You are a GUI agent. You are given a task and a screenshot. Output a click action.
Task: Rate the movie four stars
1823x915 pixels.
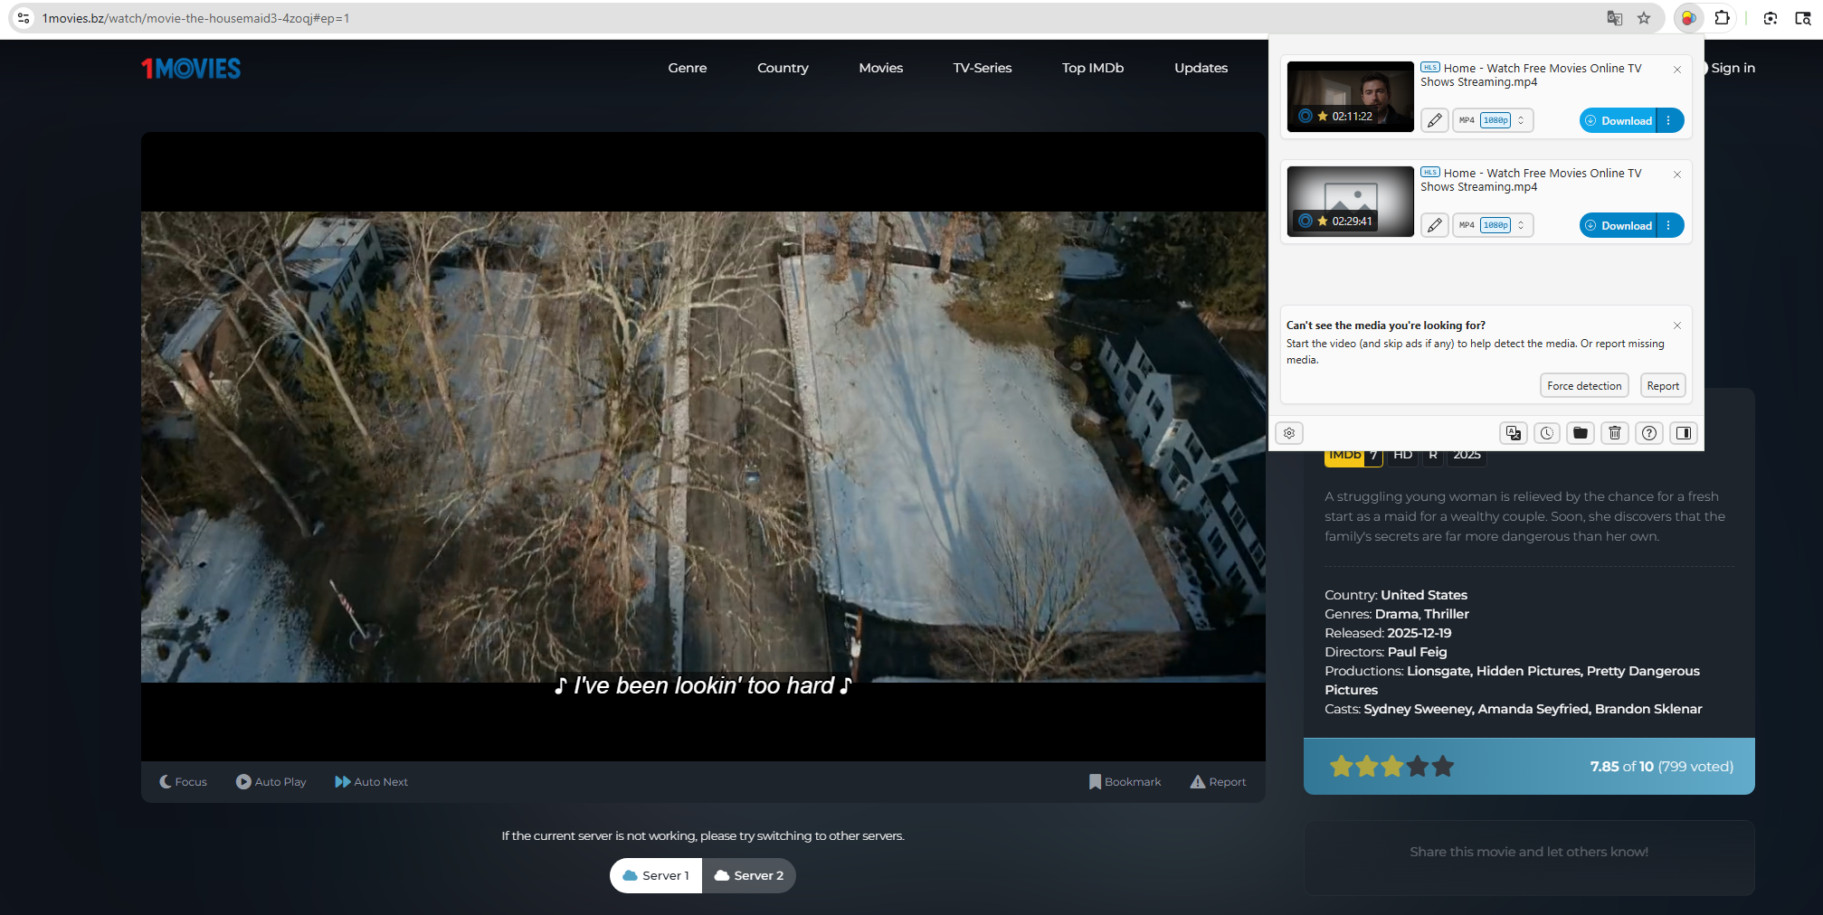1418,766
